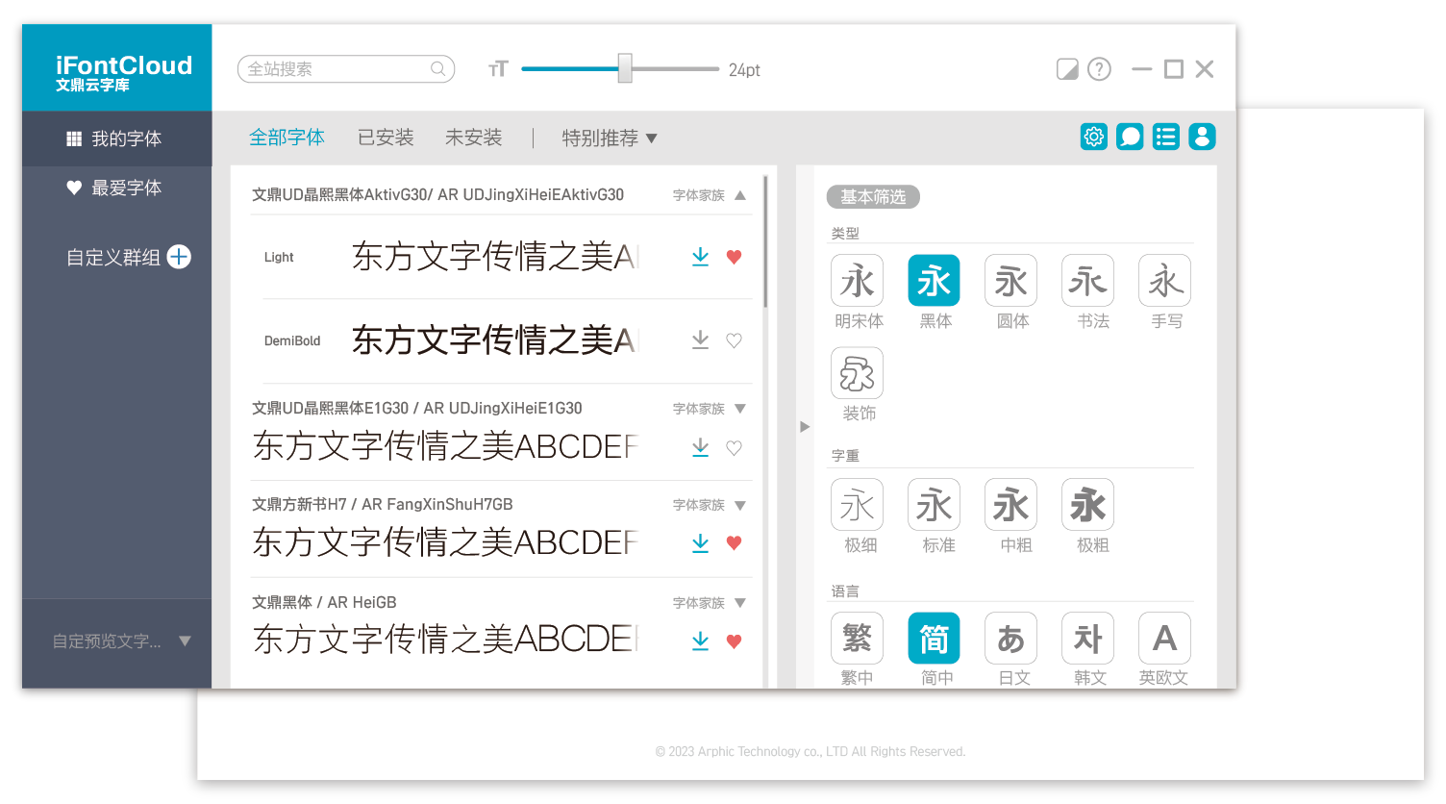Open the settings gear icon

click(x=1094, y=137)
